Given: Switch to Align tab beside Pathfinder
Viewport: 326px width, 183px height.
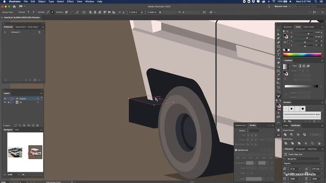Looking at the screenshot, I should click(x=286, y=126).
